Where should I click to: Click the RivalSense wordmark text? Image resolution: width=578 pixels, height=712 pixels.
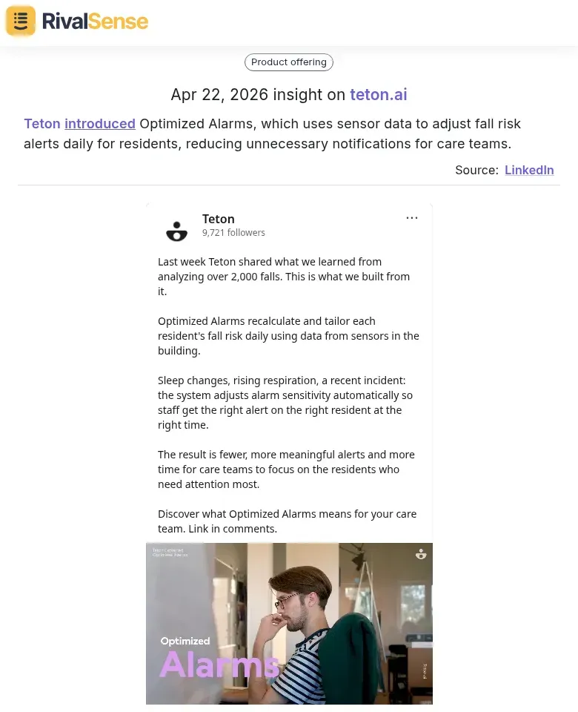(x=95, y=22)
